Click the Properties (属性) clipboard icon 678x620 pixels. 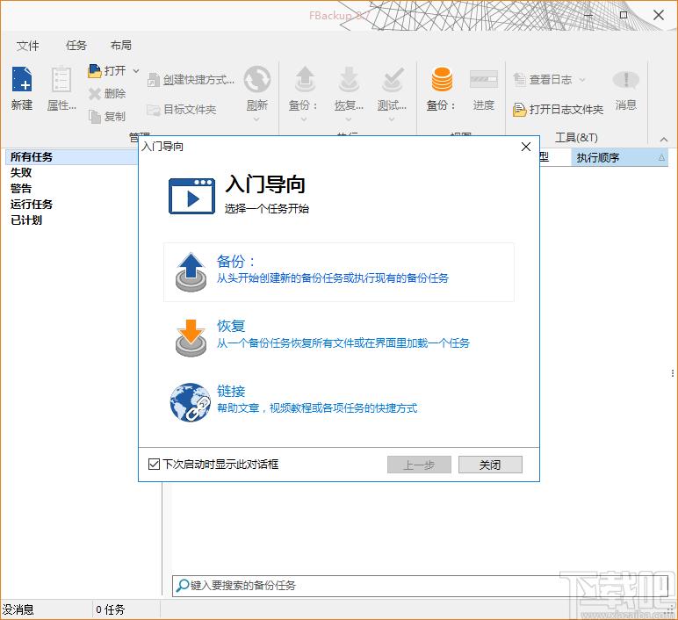[x=61, y=81]
